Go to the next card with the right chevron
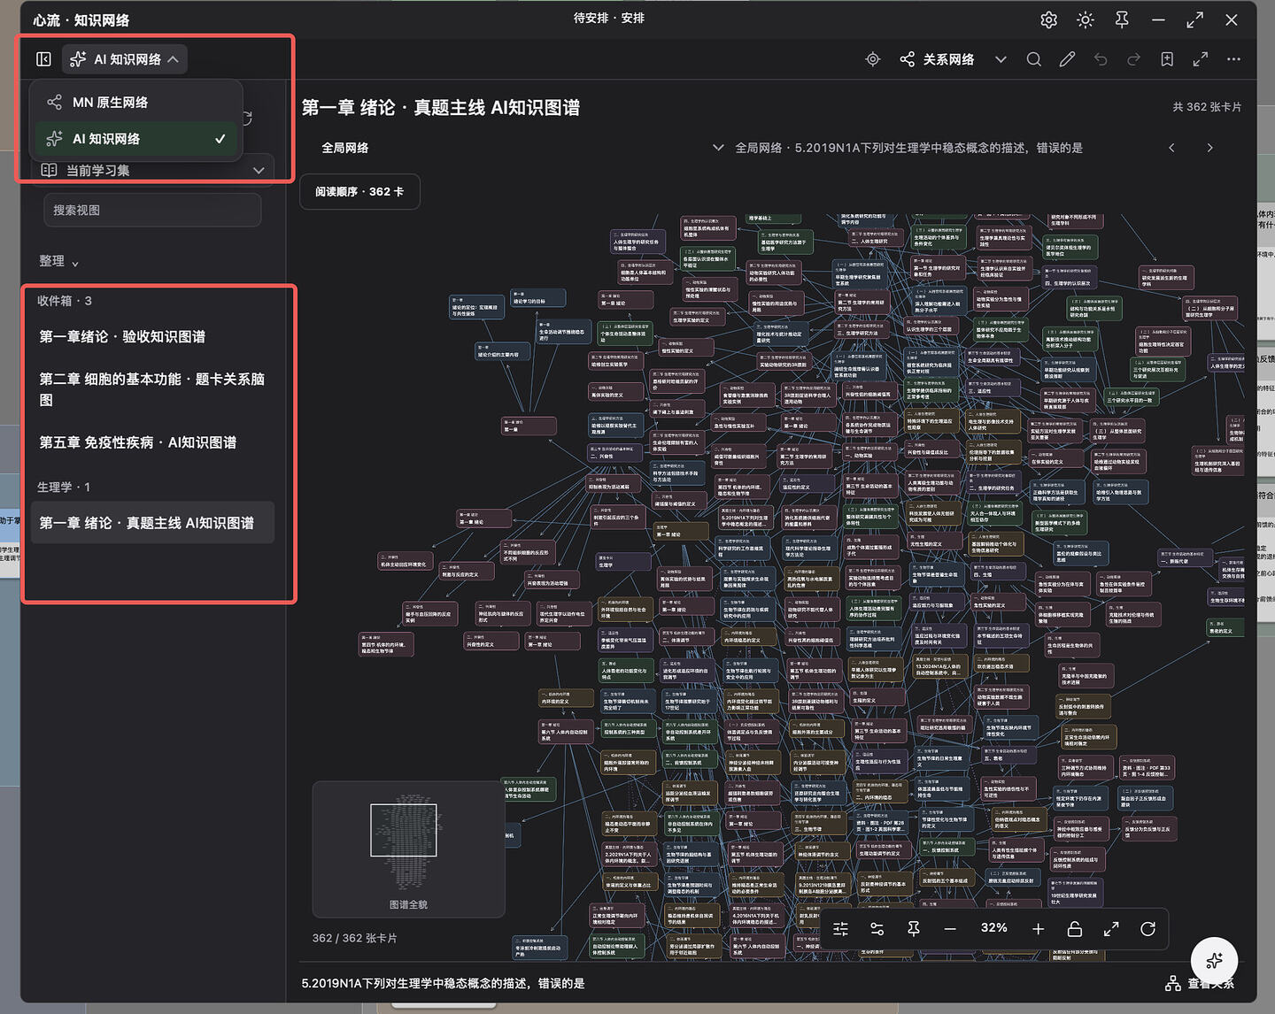The image size is (1275, 1014). pyautogui.click(x=1209, y=148)
